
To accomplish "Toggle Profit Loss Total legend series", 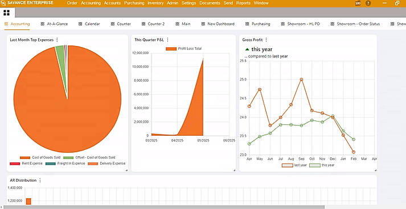I will coord(183,49).
